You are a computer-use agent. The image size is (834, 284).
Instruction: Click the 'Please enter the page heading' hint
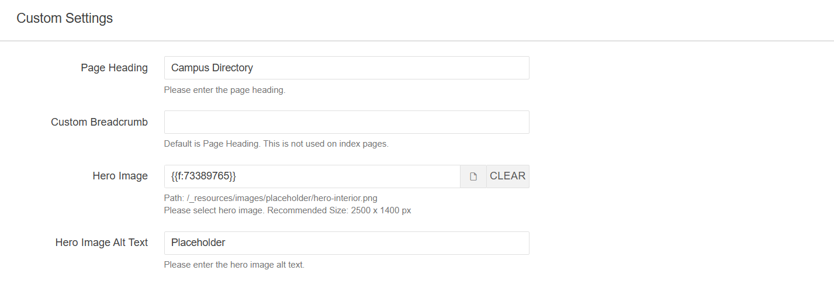224,91
